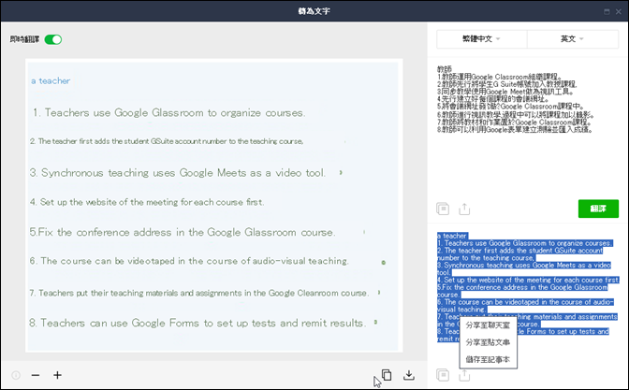
Task: Select line '7. Teachers put their teaching materials'
Action: [x=198, y=293]
